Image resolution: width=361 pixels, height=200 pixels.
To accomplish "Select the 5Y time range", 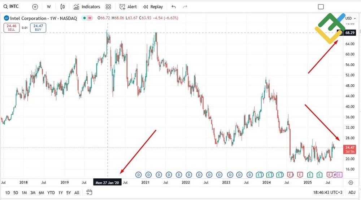I will [x=69, y=193].
